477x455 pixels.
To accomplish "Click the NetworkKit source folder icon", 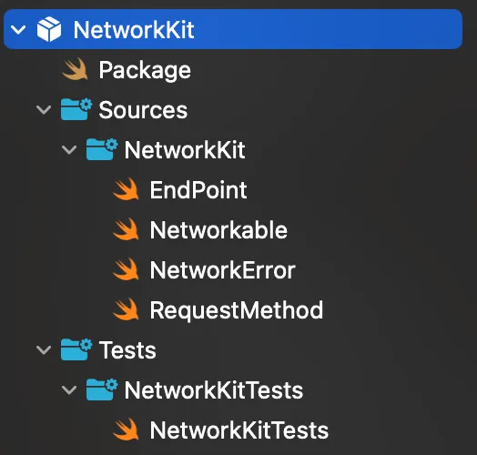I will (x=102, y=149).
